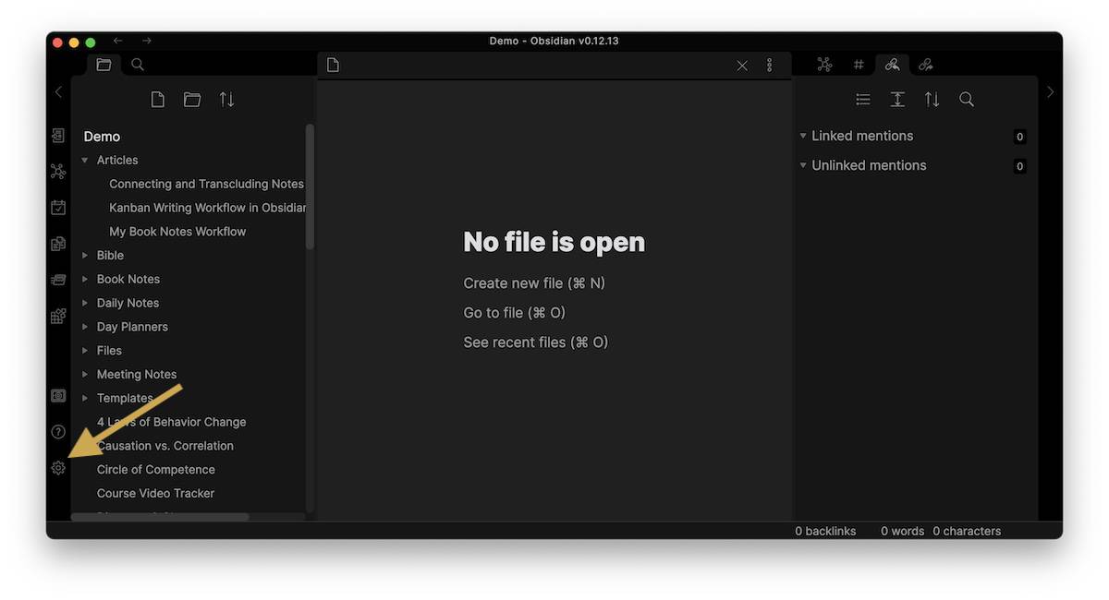Click the See recent files link

click(x=536, y=342)
